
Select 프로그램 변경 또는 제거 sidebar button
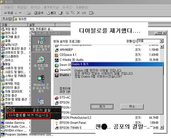coord(41,44)
